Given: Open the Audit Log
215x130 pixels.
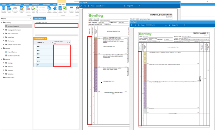Looking at the screenshot, I should tap(33, 10).
